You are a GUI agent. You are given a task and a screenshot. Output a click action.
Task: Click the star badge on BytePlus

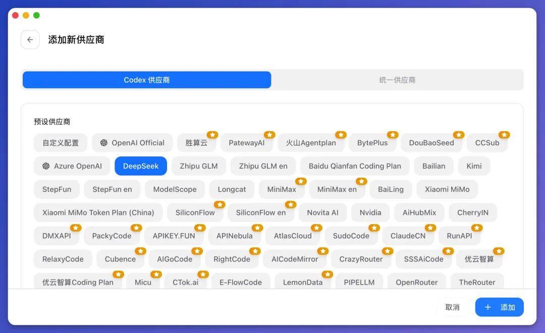coord(393,135)
